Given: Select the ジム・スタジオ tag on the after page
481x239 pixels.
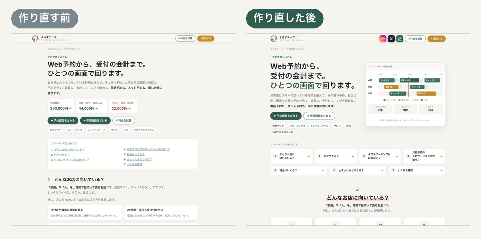Looking at the screenshot, I should pyautogui.click(x=297, y=126).
